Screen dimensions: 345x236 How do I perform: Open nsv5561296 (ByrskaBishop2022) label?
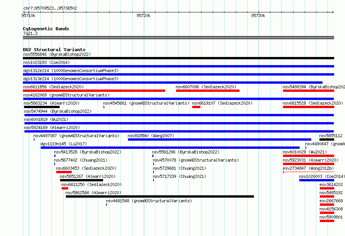186,152
